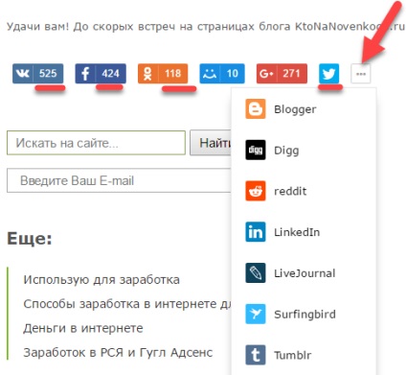This screenshot has width=406, height=375.
Task: Click the 'Еще:' heading
Action: [x=30, y=239]
